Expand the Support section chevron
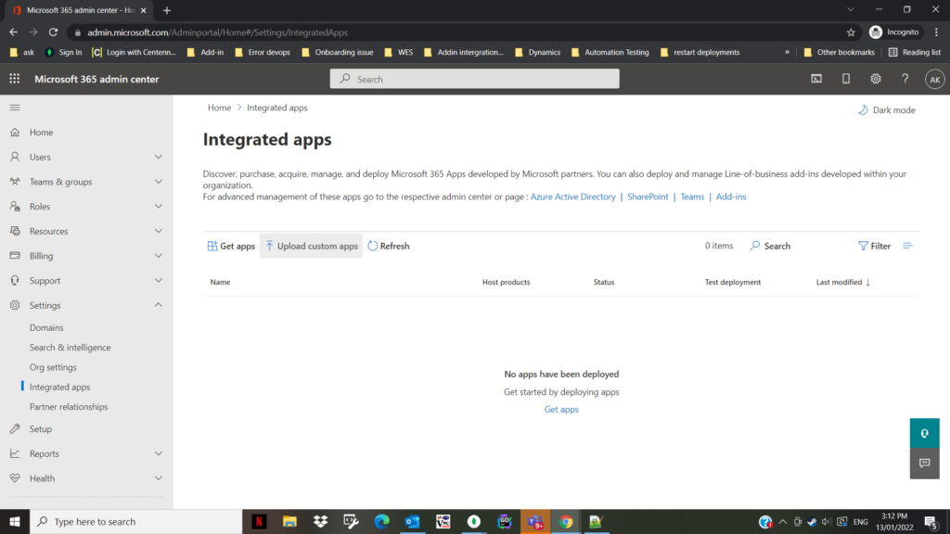 [158, 281]
